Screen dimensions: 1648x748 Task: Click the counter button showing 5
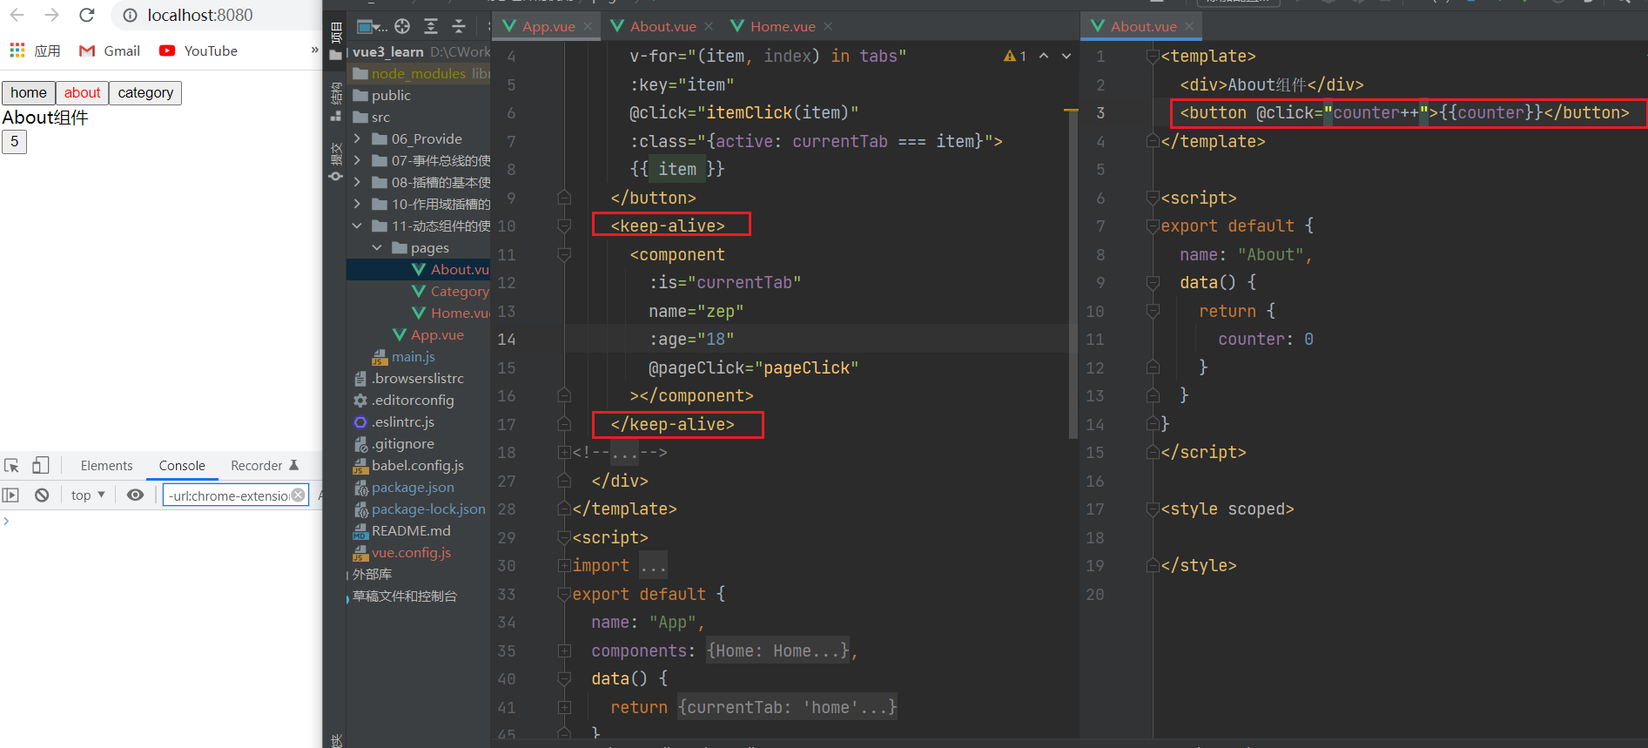click(14, 141)
